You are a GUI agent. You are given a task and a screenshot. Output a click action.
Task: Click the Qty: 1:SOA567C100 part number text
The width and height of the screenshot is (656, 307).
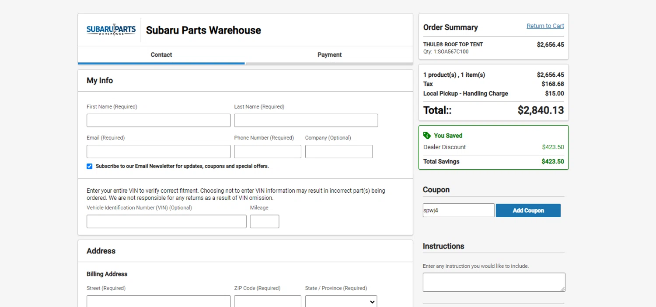[x=446, y=51]
